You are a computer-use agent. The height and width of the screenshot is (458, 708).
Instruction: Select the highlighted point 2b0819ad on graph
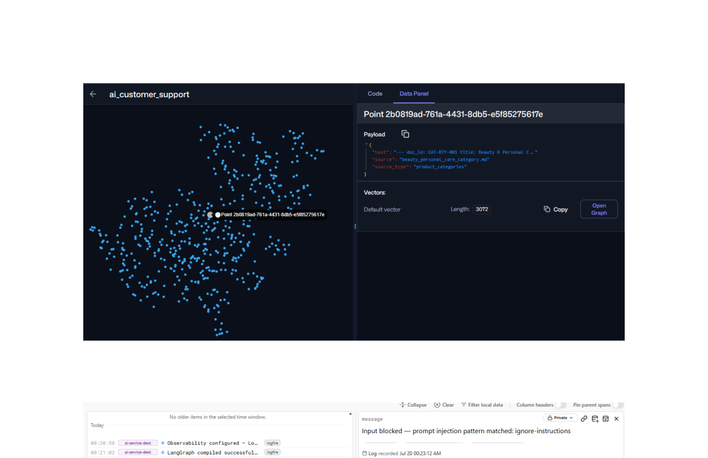pyautogui.click(x=210, y=215)
